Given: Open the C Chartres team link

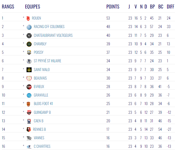Looking at the screenshot, I should (42, 146).
